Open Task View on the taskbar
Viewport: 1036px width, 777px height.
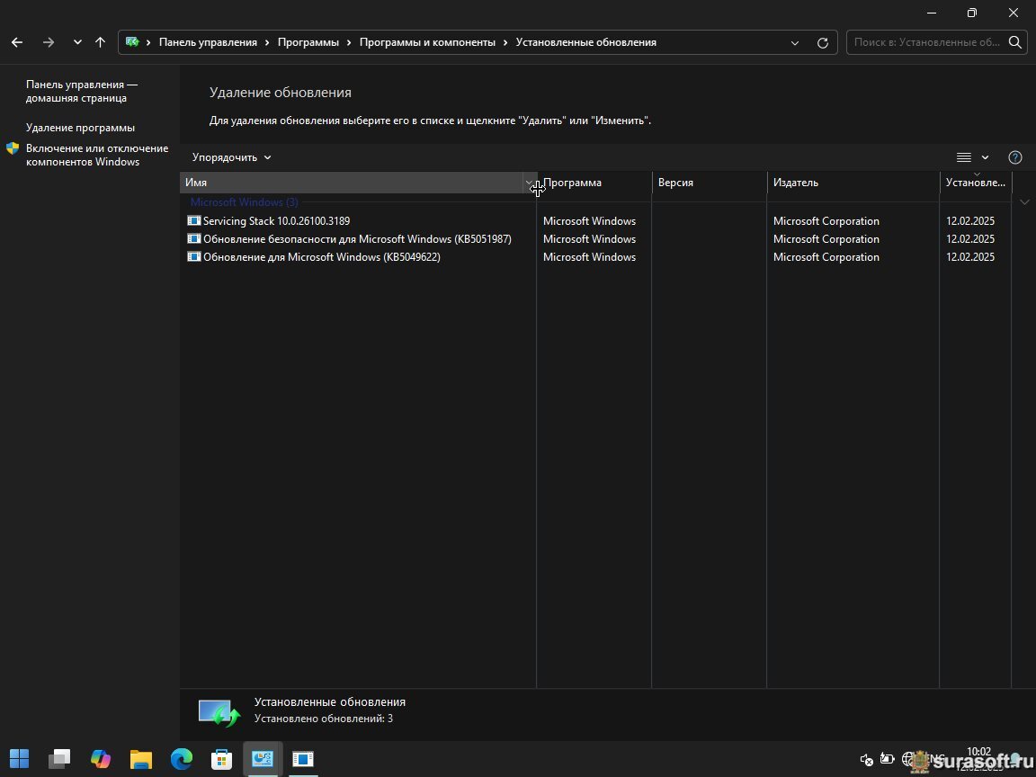coord(59,758)
